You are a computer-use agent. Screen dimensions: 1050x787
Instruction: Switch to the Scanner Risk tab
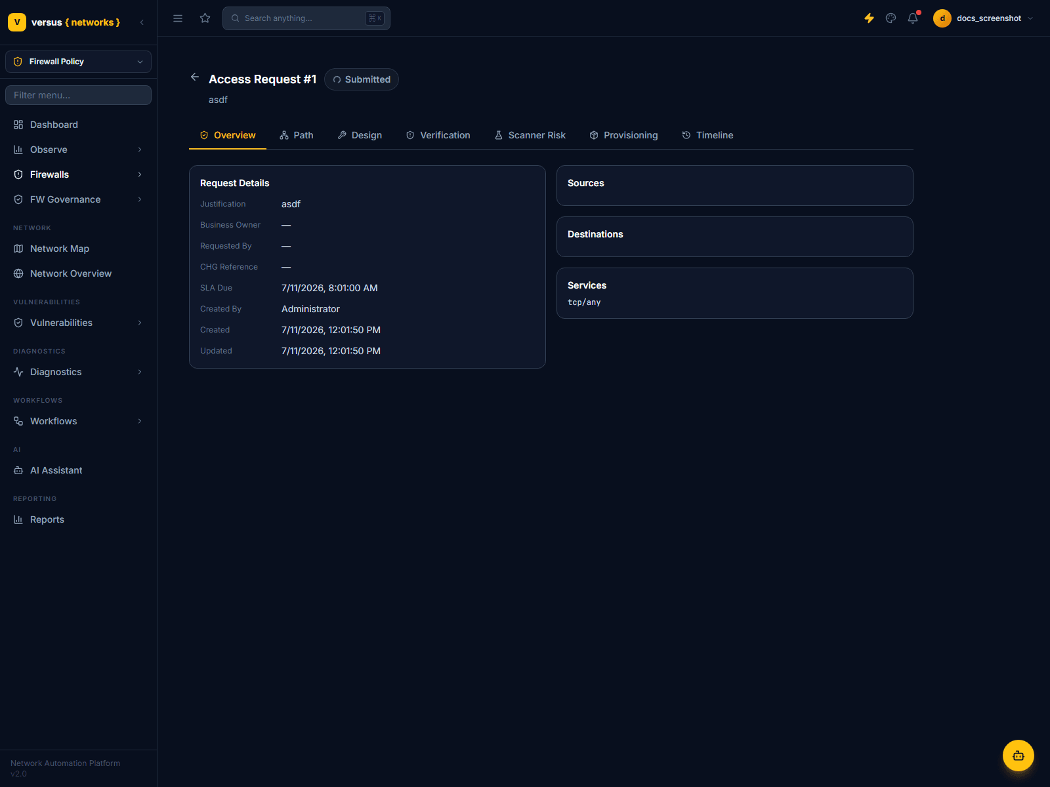530,135
